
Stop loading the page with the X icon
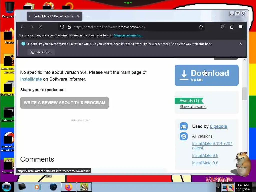point(40,27)
